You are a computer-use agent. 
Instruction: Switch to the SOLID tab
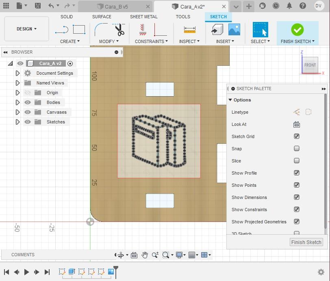tap(67, 17)
